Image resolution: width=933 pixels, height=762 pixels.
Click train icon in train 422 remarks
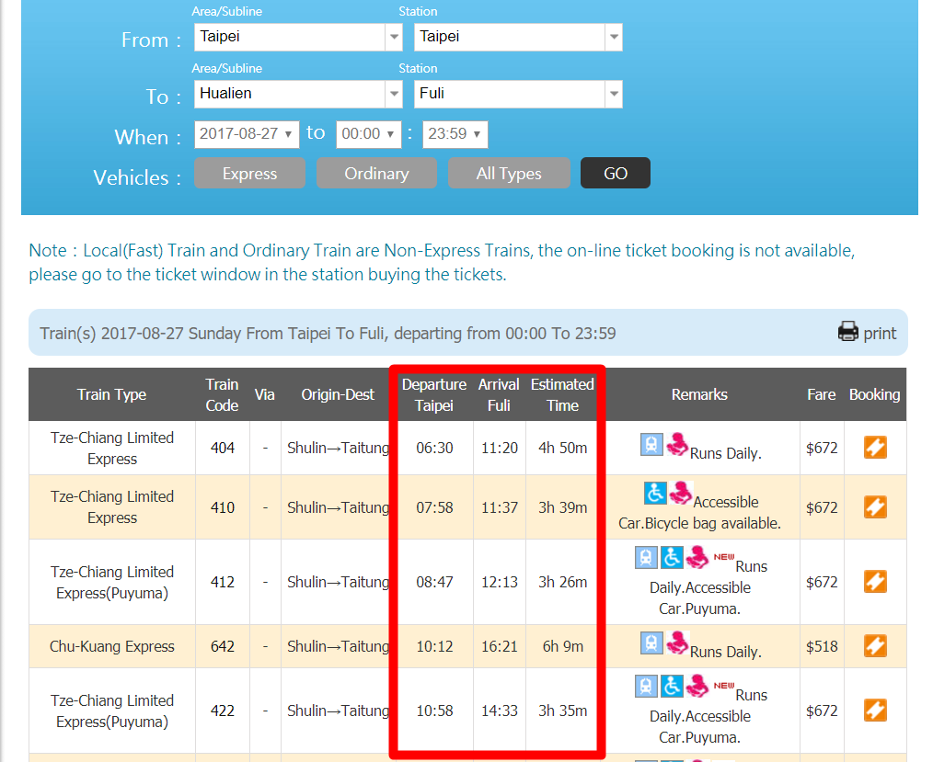coord(646,687)
